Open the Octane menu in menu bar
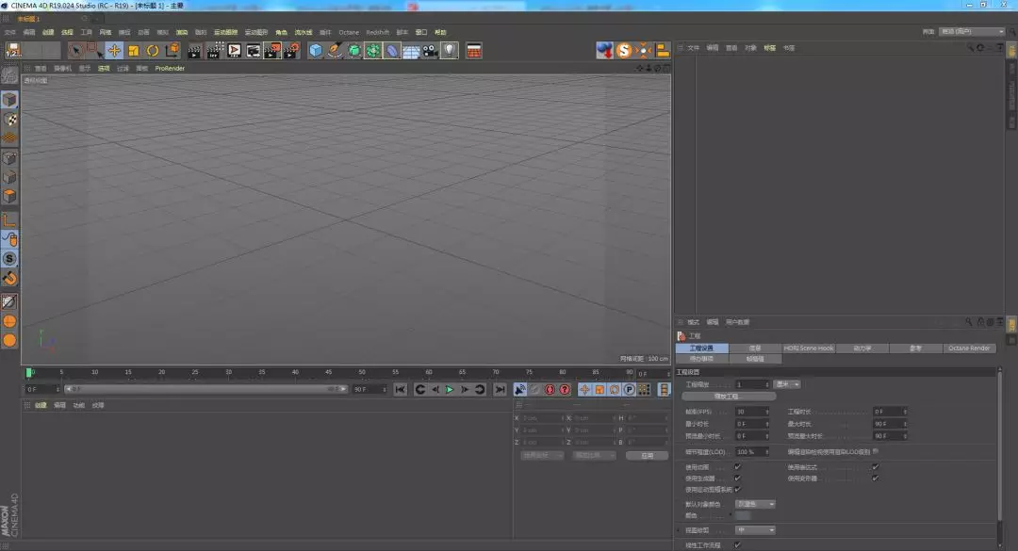Image resolution: width=1018 pixels, height=551 pixels. pyautogui.click(x=349, y=32)
